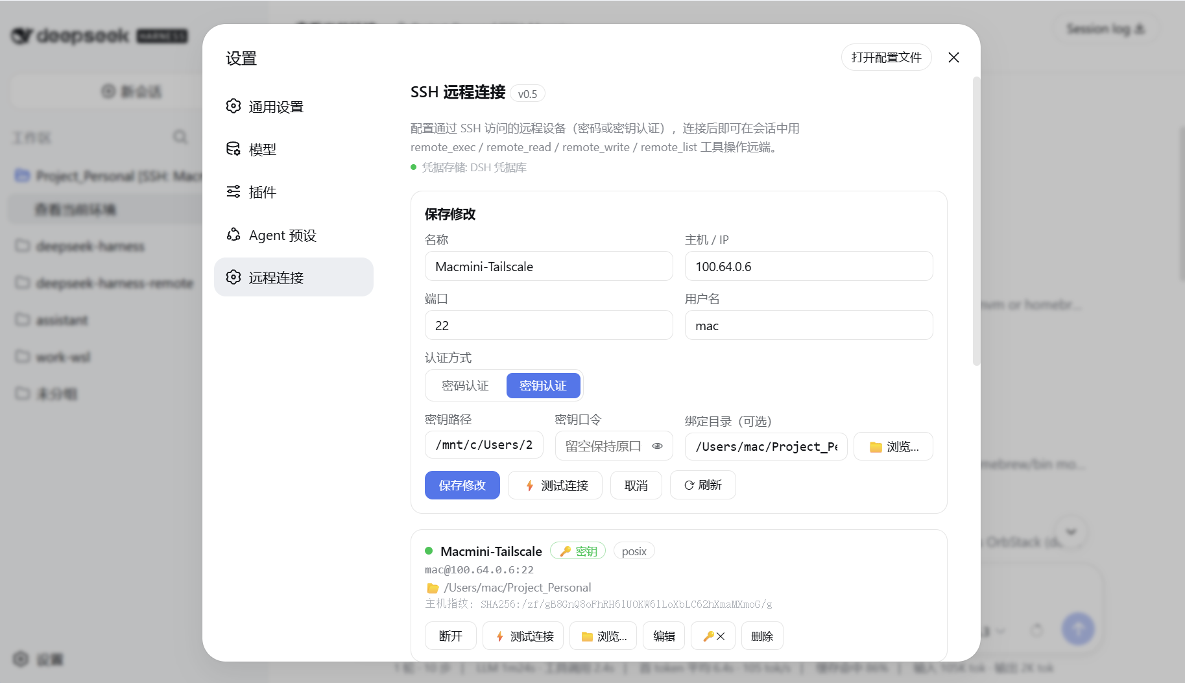Click the 打开配置文件 button
The width and height of the screenshot is (1185, 683).
[x=886, y=57]
